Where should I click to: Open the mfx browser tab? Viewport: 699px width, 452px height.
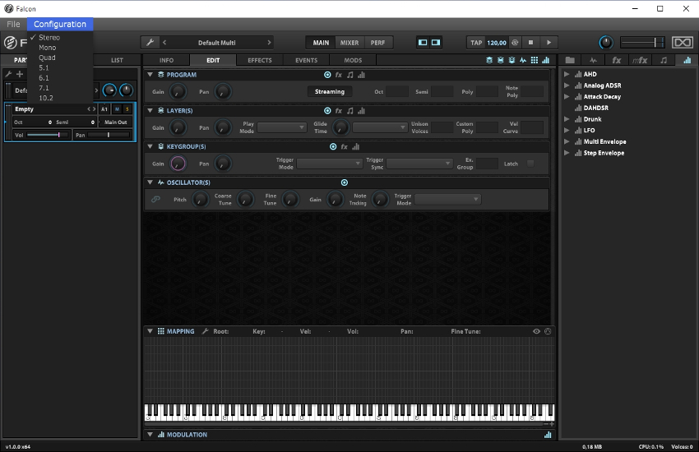click(640, 60)
